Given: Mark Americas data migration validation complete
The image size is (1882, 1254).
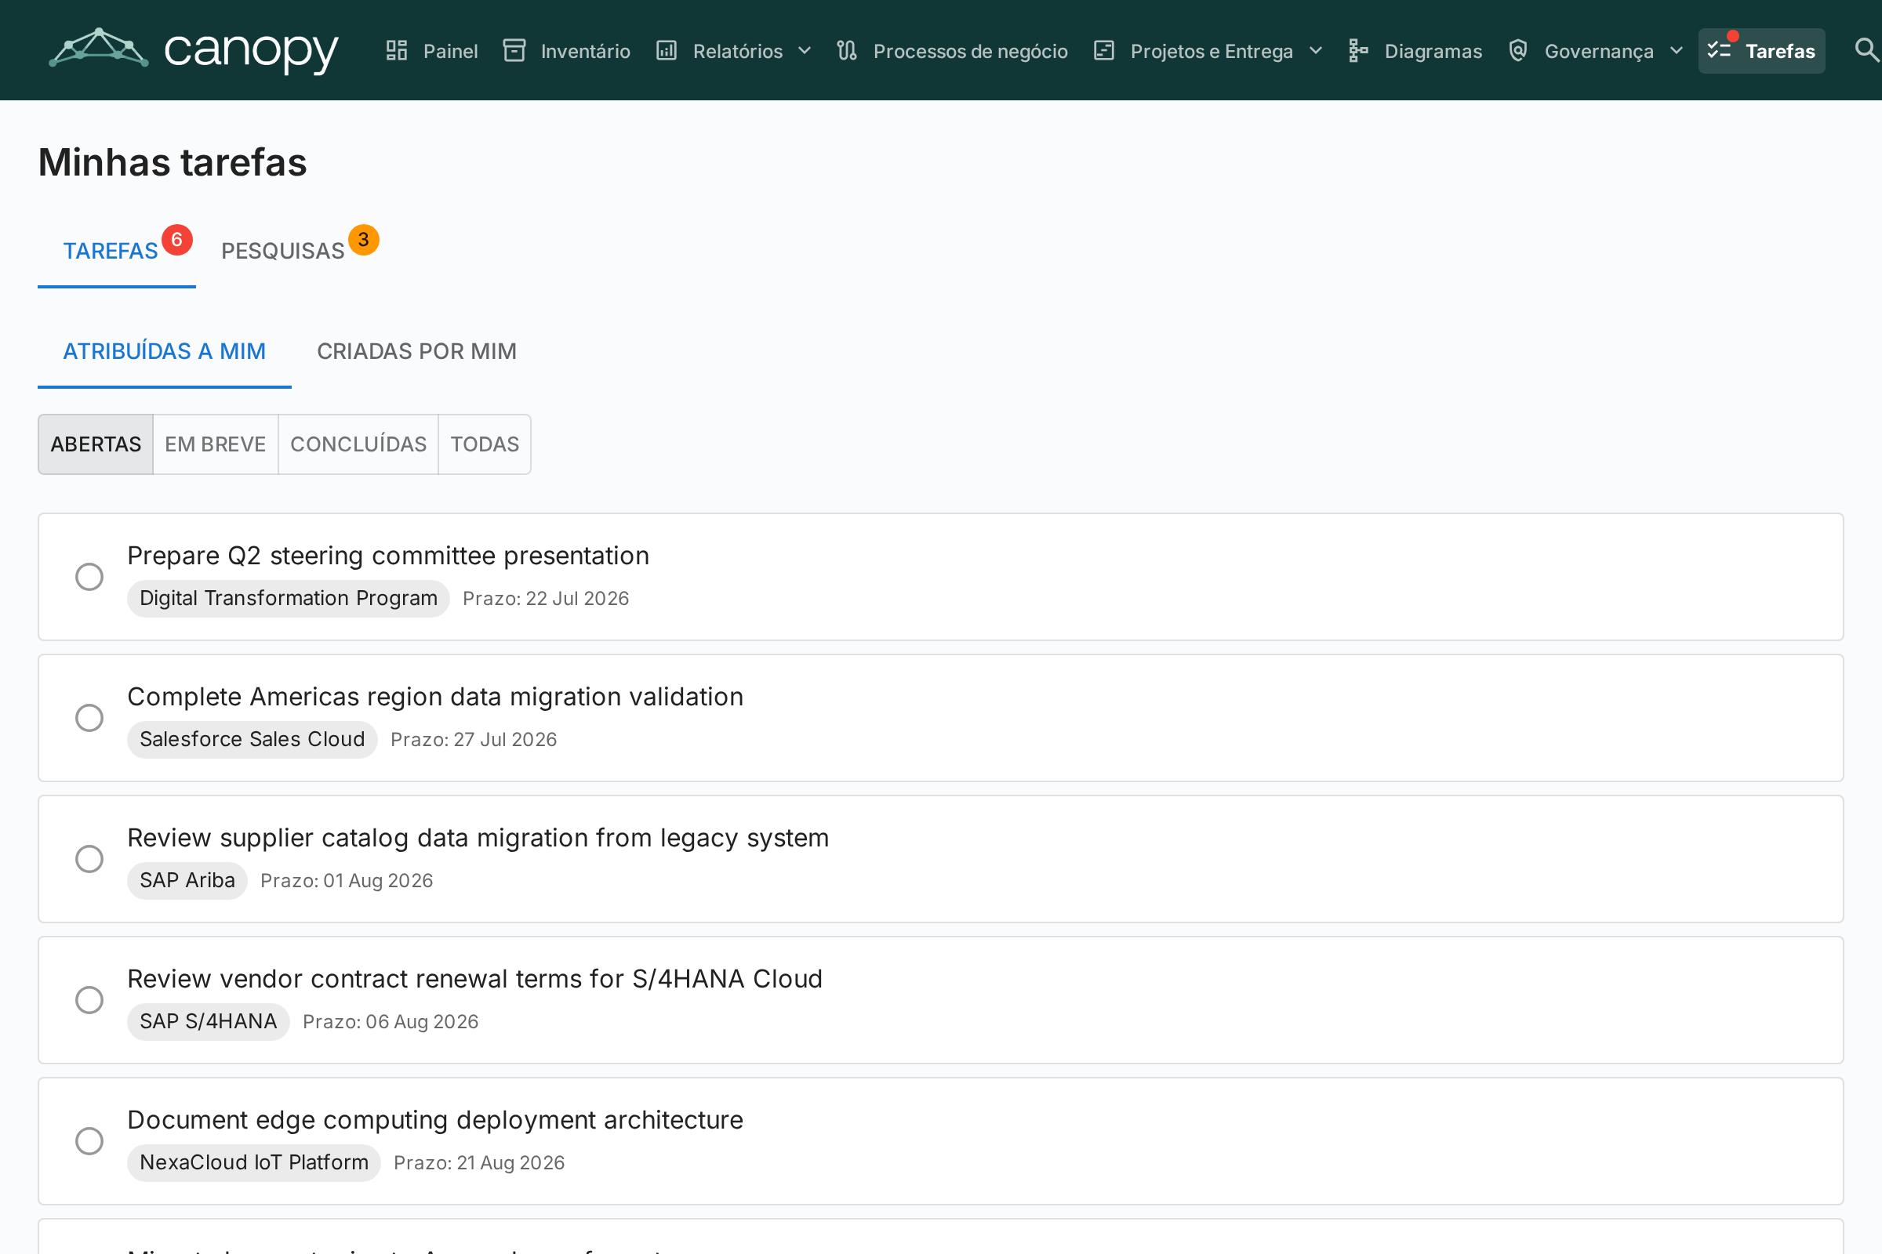Looking at the screenshot, I should pyautogui.click(x=89, y=717).
